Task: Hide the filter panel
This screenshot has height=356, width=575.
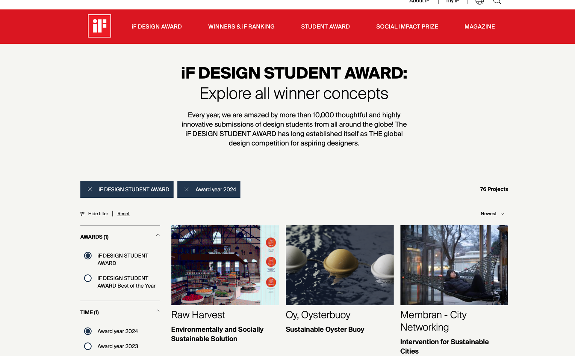Action: (98, 214)
